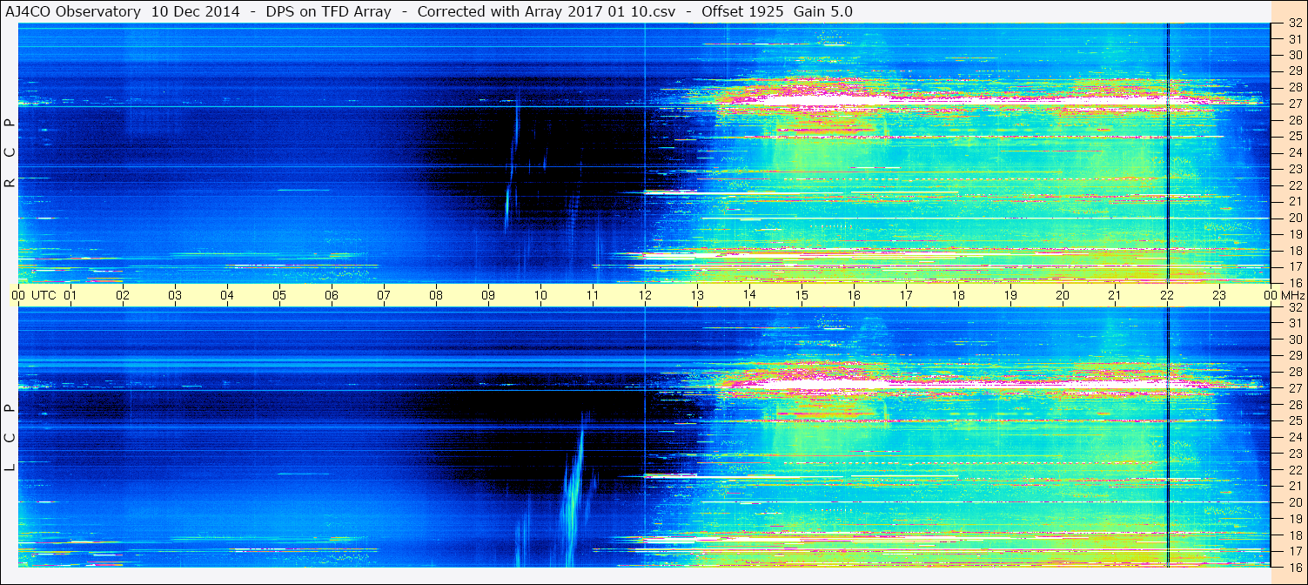The width and height of the screenshot is (1308, 585).
Task: Select the 'Offset 1925' header value
Action: (741, 12)
